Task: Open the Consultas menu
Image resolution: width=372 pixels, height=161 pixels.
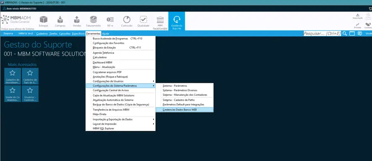Action: 65,33
